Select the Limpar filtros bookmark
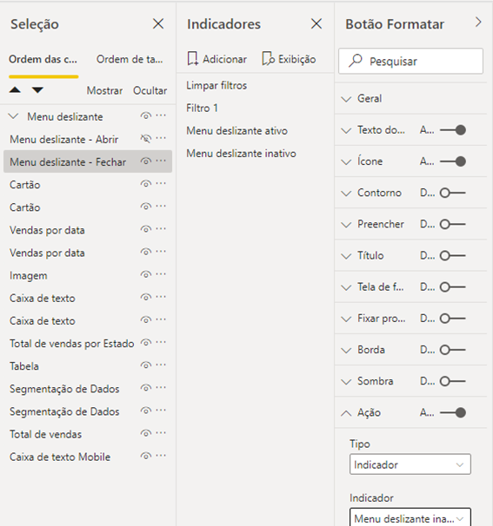Screen dimensions: 493x526 [x=217, y=86]
